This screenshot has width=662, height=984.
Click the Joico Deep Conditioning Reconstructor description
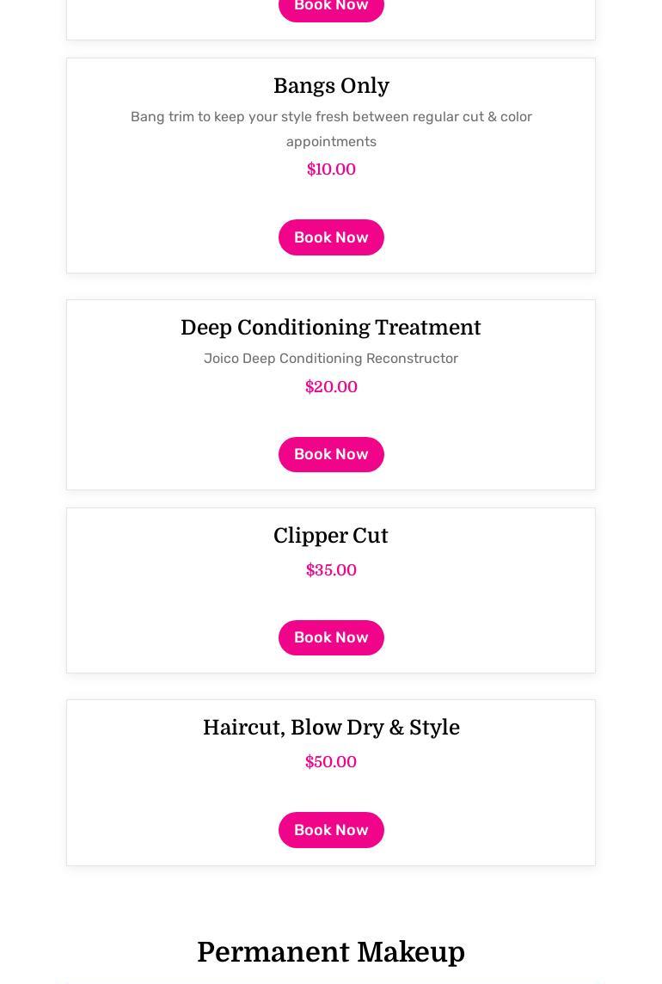point(331,358)
